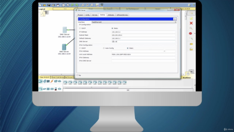The image size is (234, 132).
Task: Select the IPv6 Static radio button
Action: (128, 48)
